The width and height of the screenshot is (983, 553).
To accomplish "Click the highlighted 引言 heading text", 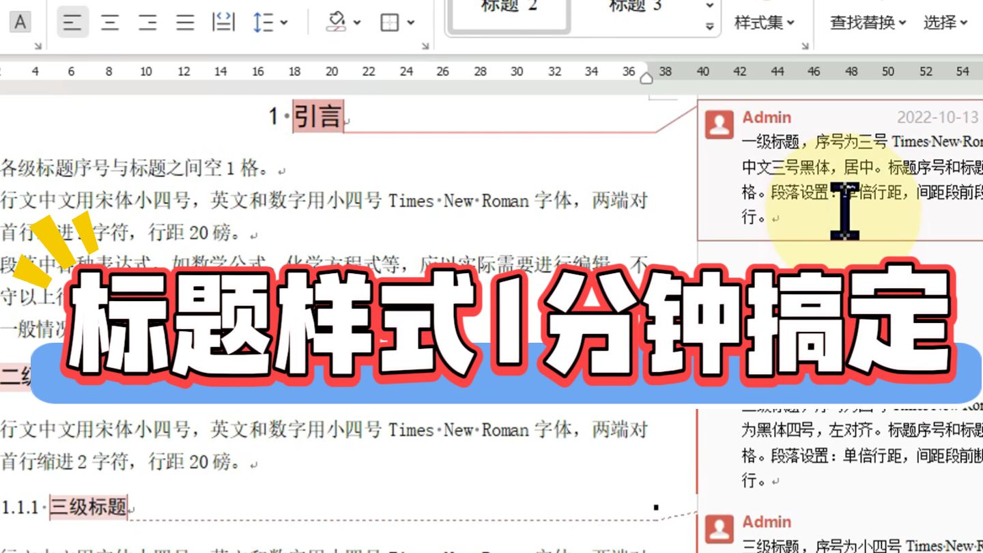I will tap(318, 116).
